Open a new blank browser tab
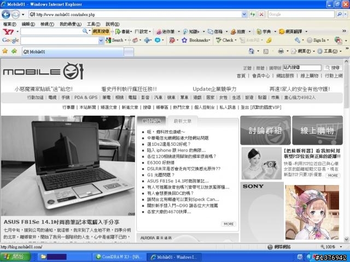The height and width of the screenshot is (262, 350). pyautogui.click(x=129, y=52)
